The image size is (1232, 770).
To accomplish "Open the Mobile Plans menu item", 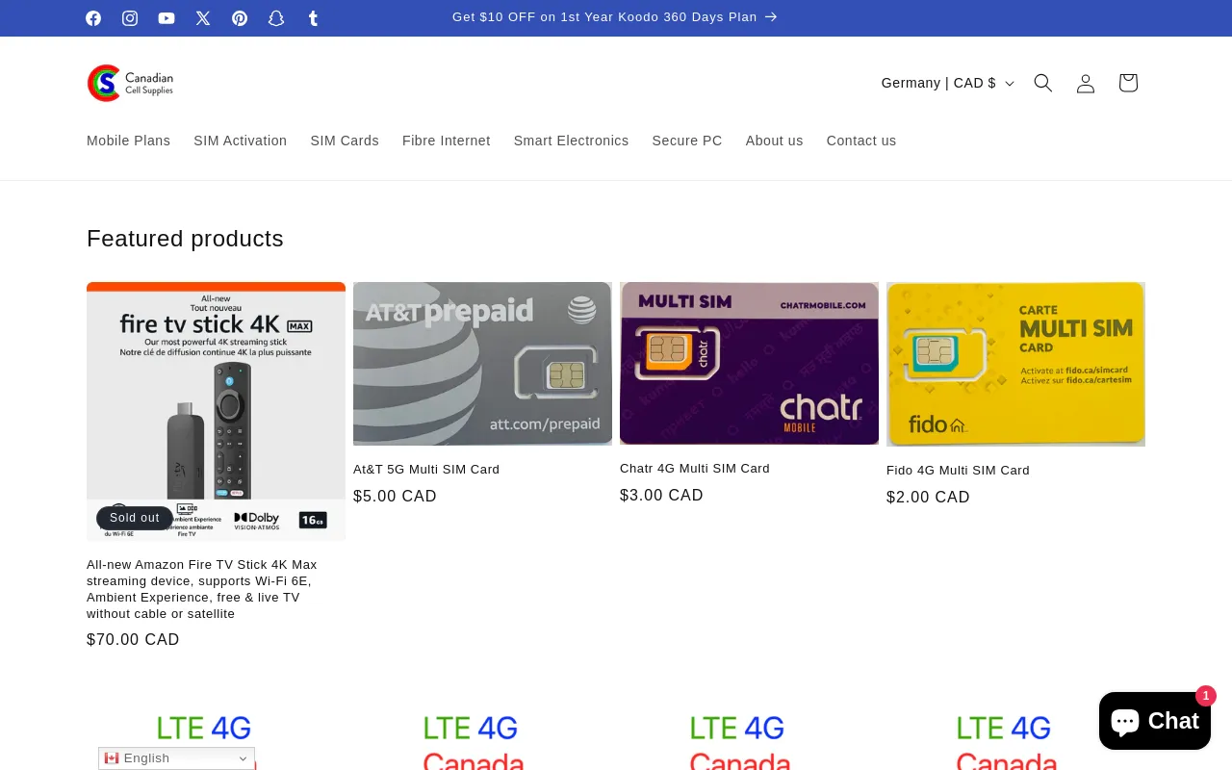I will point(128,141).
